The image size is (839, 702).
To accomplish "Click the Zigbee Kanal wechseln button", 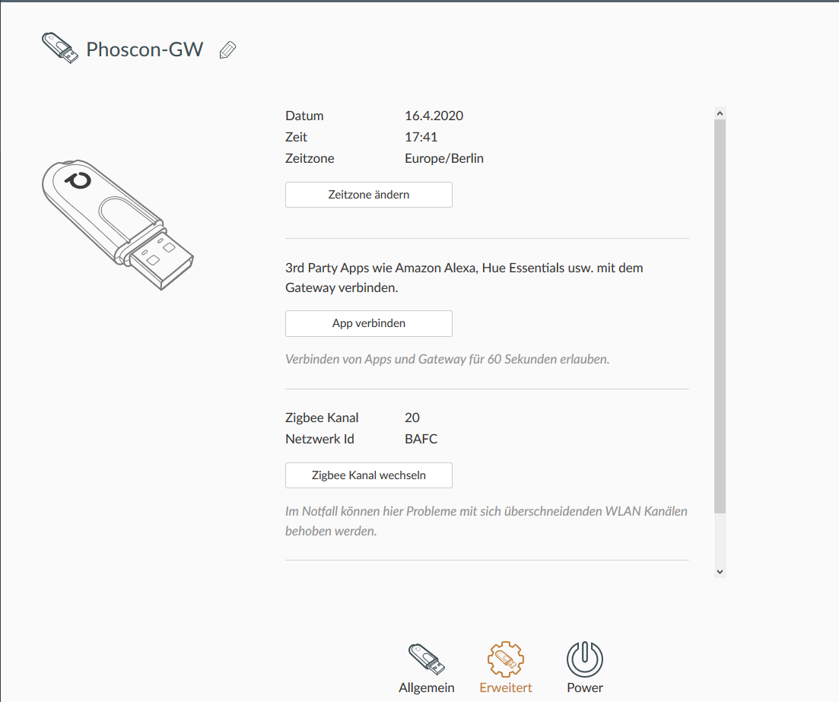I will [x=369, y=475].
